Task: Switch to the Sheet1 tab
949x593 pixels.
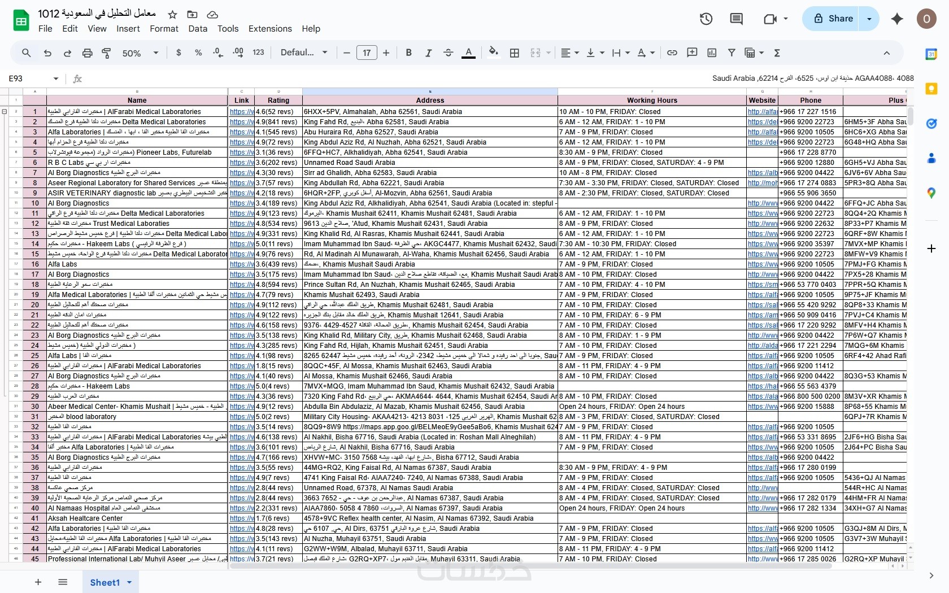Action: point(105,582)
